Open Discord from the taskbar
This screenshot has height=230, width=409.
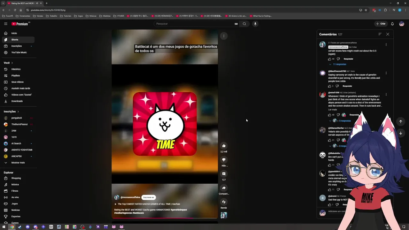click(x=27, y=227)
